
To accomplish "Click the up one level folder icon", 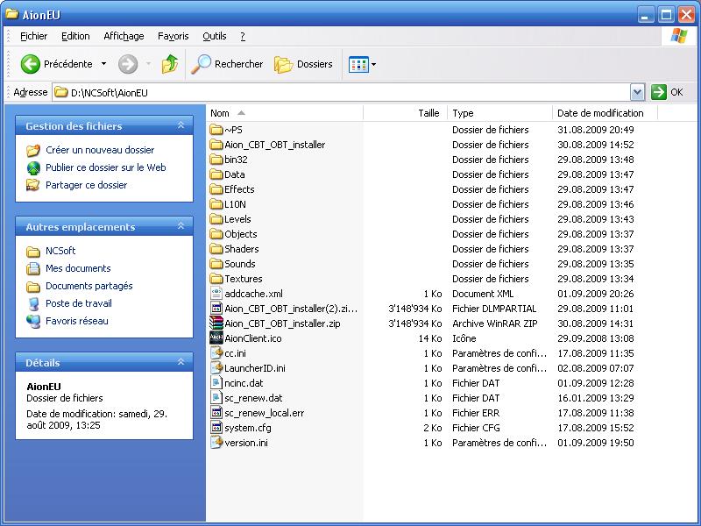I will point(170,64).
